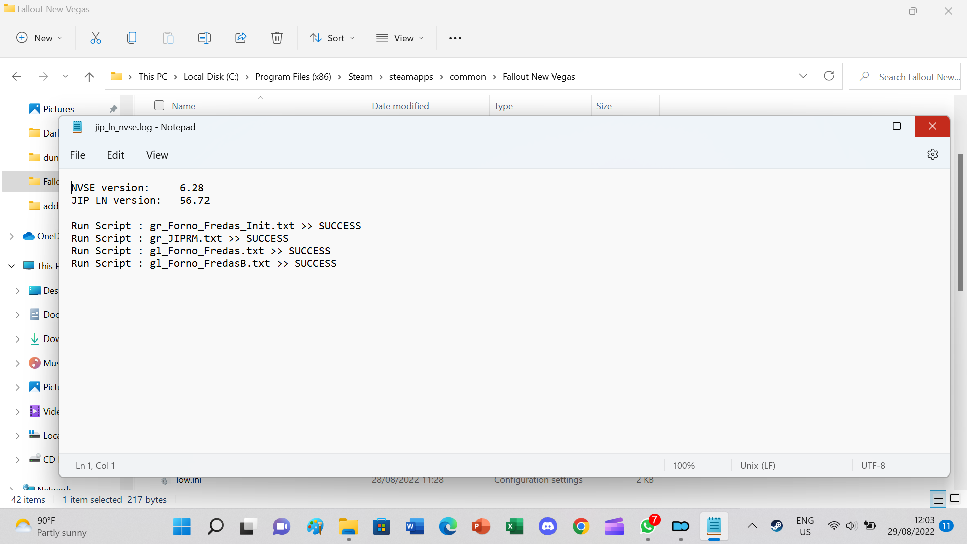
Task: Open Word from taskbar
Action: [415, 527]
